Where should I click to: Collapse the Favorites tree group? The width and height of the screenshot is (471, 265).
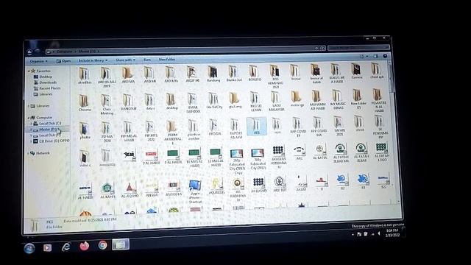coord(29,71)
